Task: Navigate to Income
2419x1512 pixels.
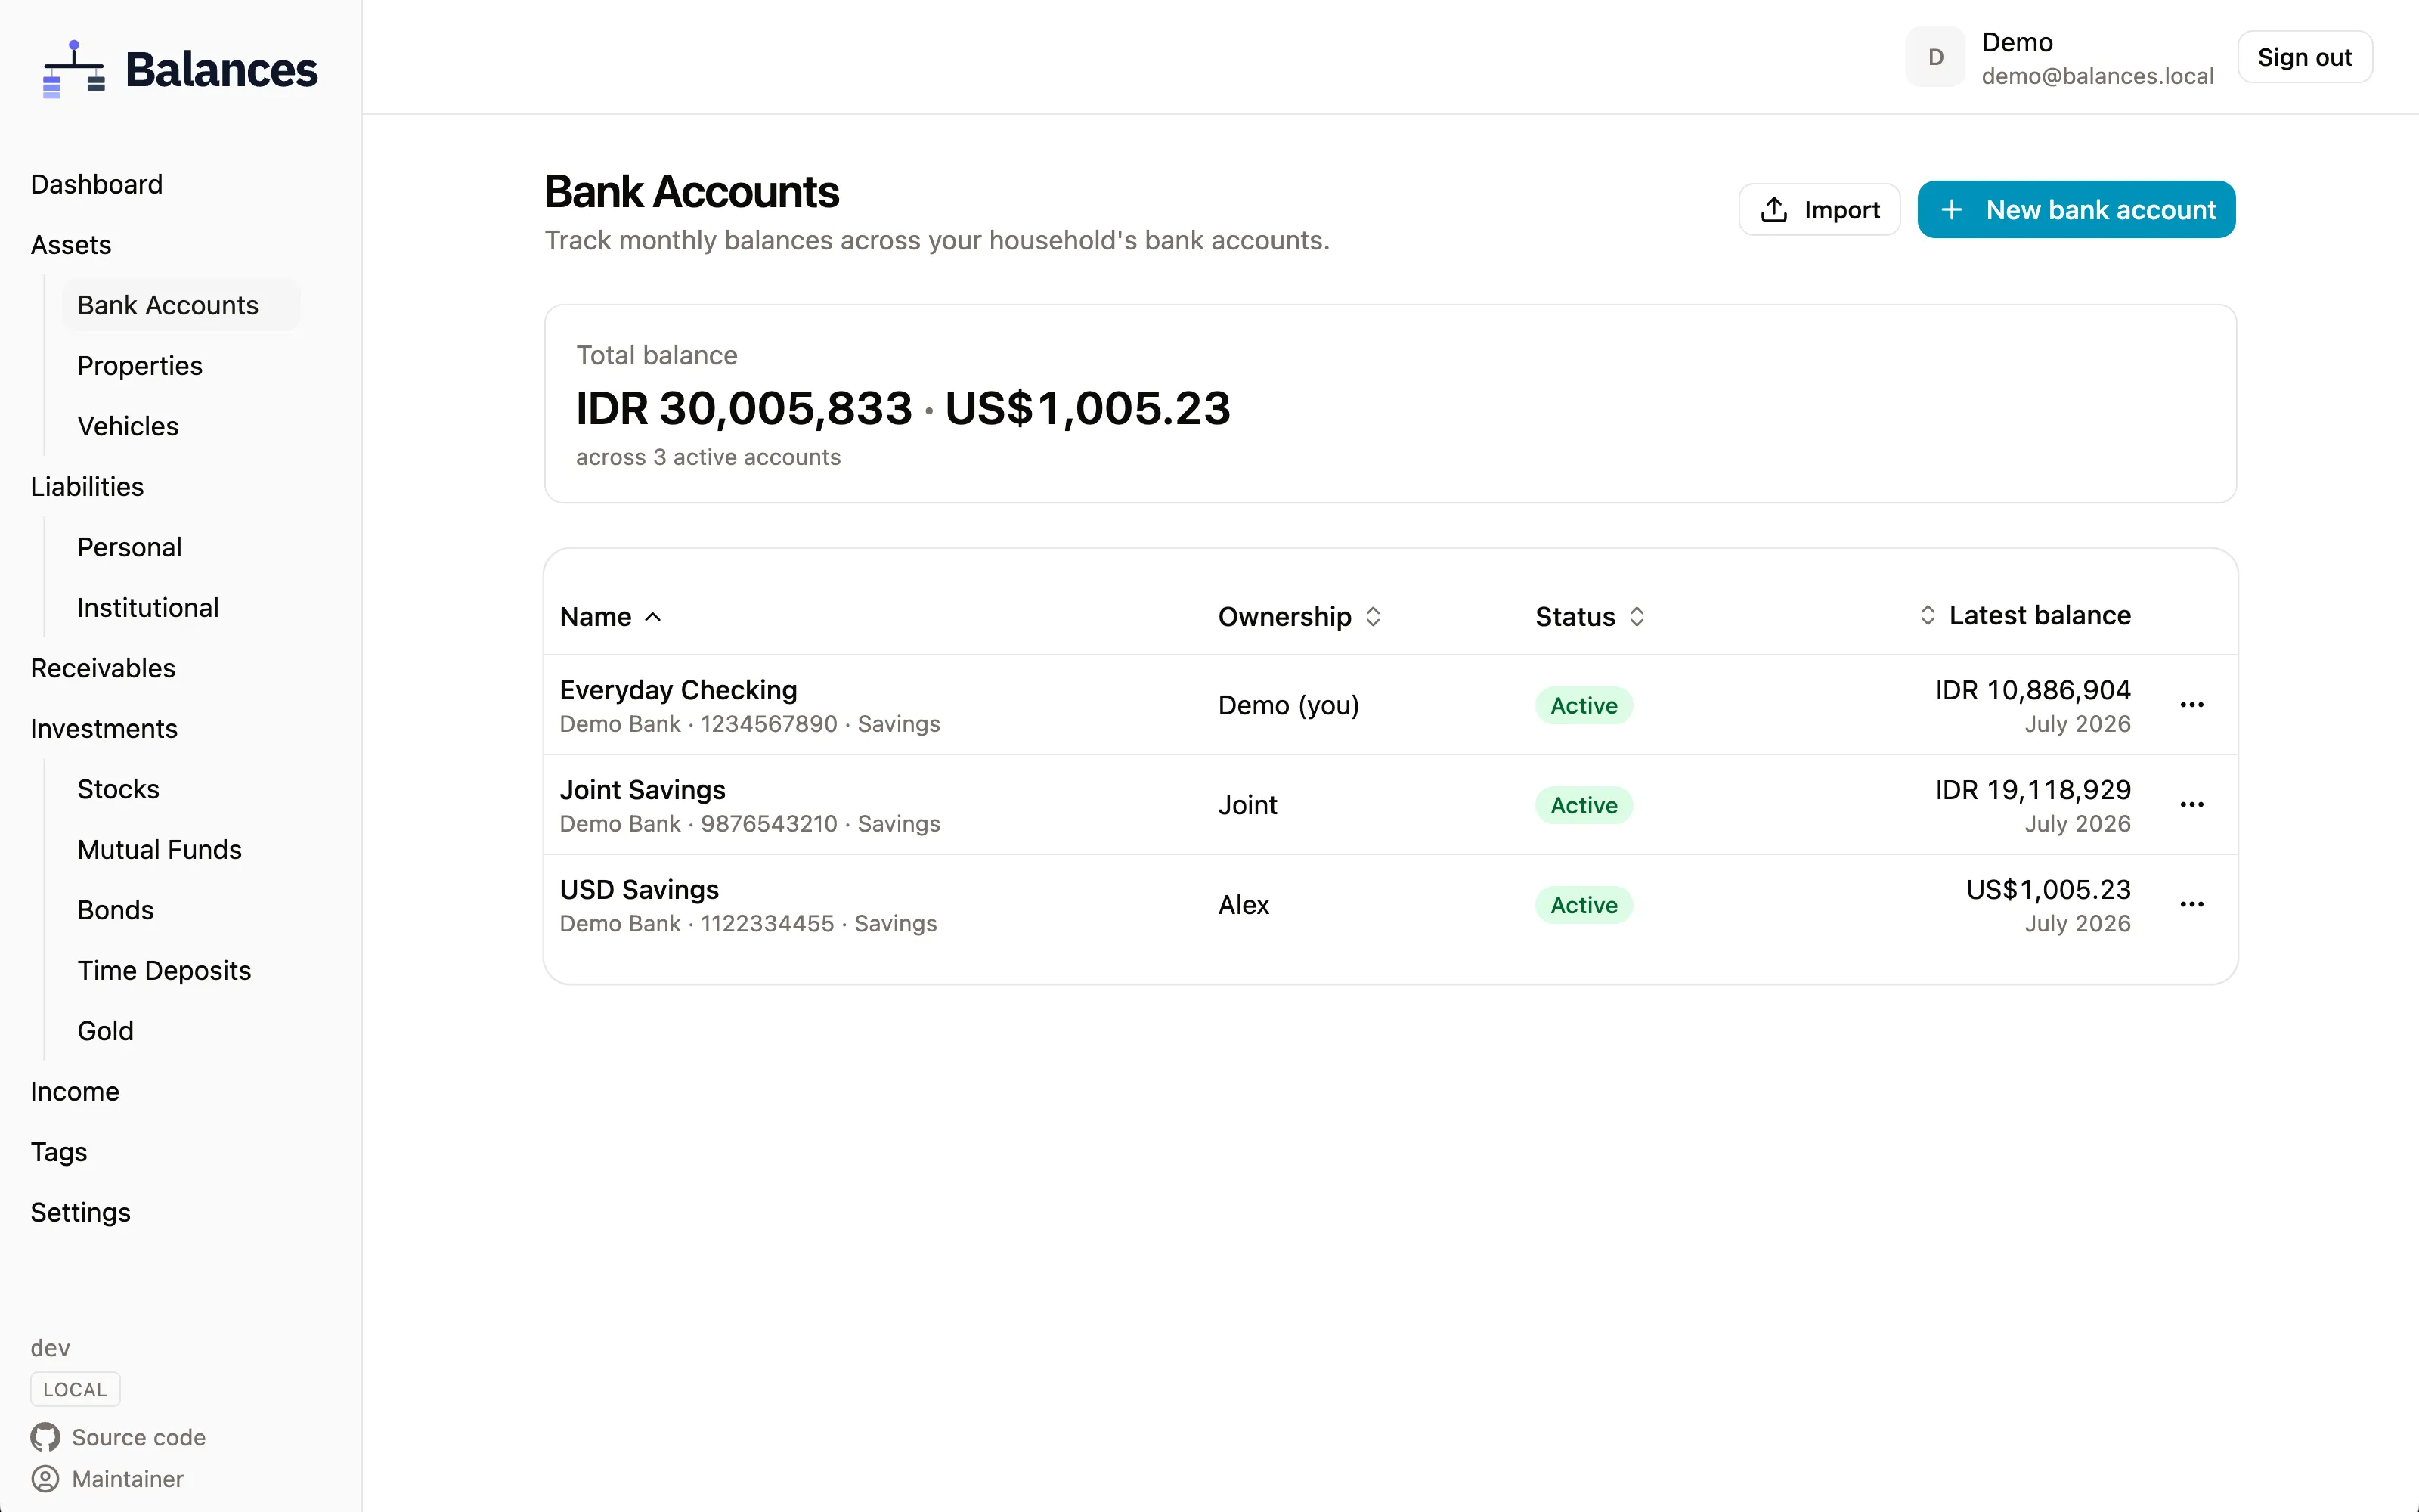Action: (x=75, y=1092)
